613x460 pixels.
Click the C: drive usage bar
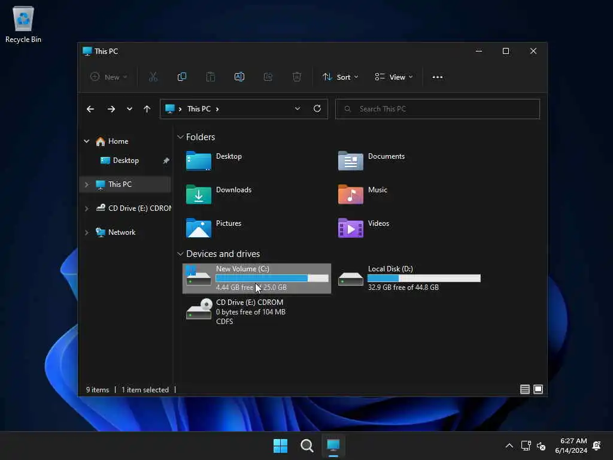(x=272, y=278)
